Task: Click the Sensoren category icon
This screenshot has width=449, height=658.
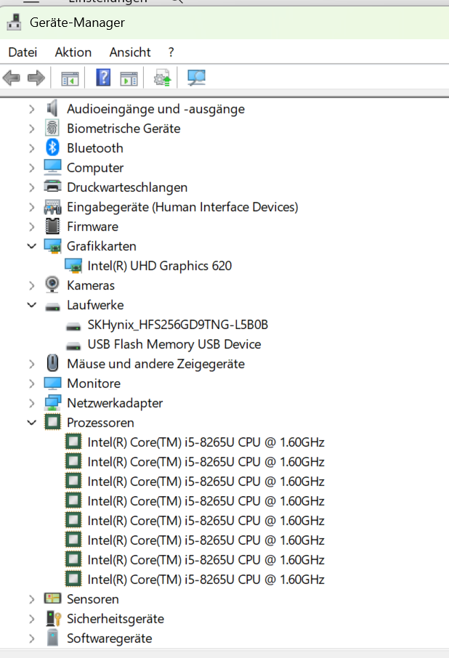Action: tap(52, 598)
